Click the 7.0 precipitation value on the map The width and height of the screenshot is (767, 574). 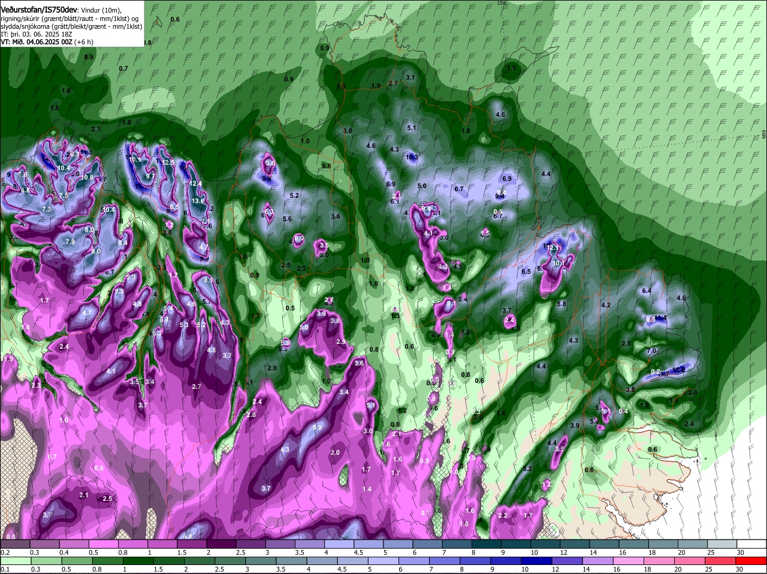(652, 351)
